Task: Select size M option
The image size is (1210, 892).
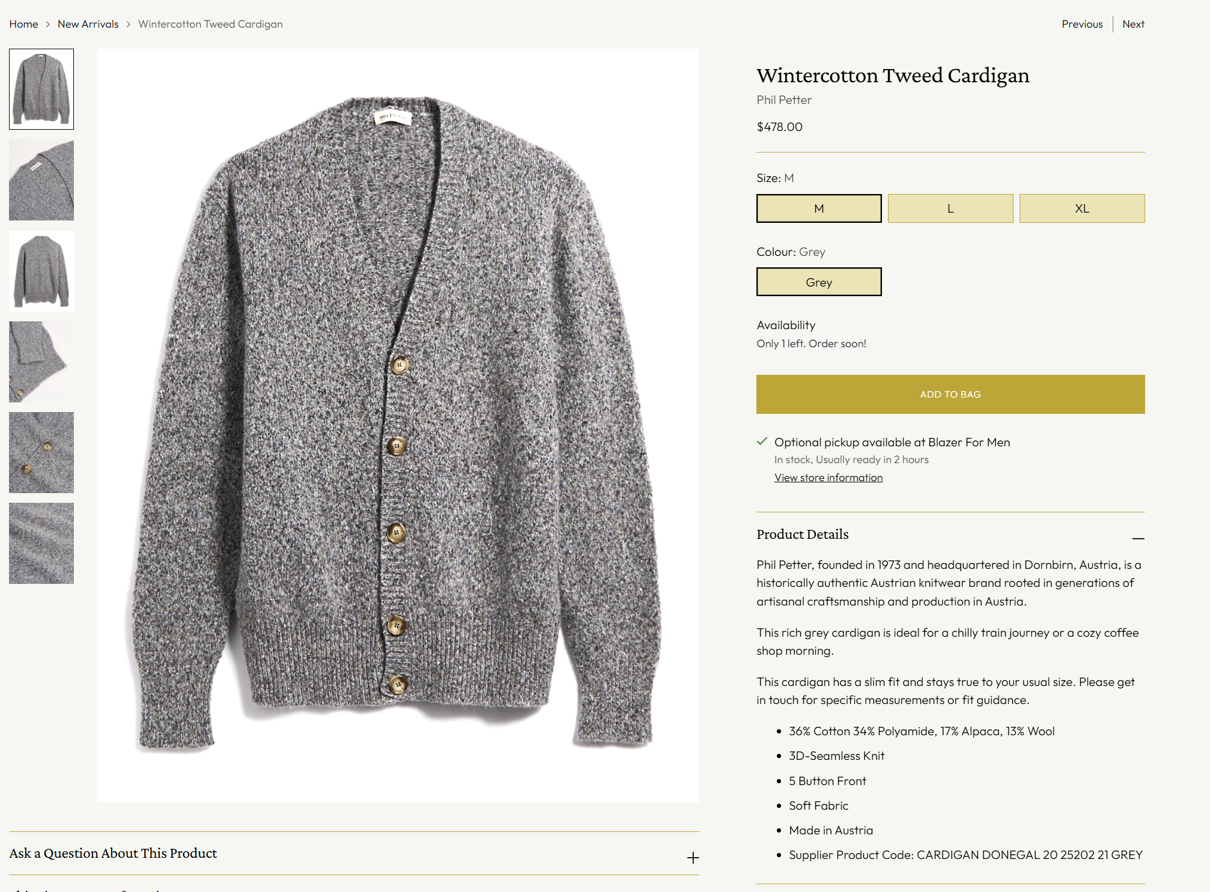Action: click(x=818, y=208)
